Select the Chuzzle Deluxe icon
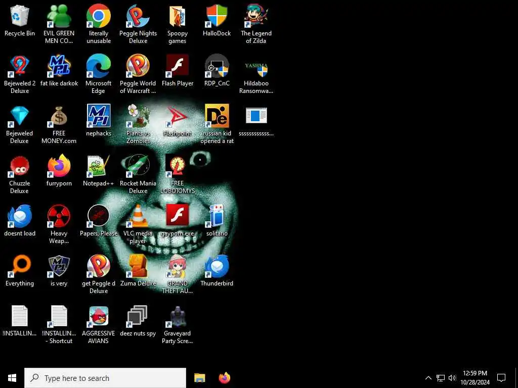Screen dimensions: 518x388 20,166
